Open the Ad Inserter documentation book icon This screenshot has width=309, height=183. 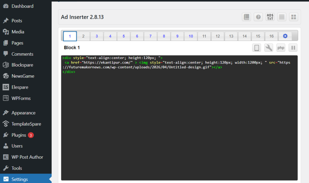(247, 17)
